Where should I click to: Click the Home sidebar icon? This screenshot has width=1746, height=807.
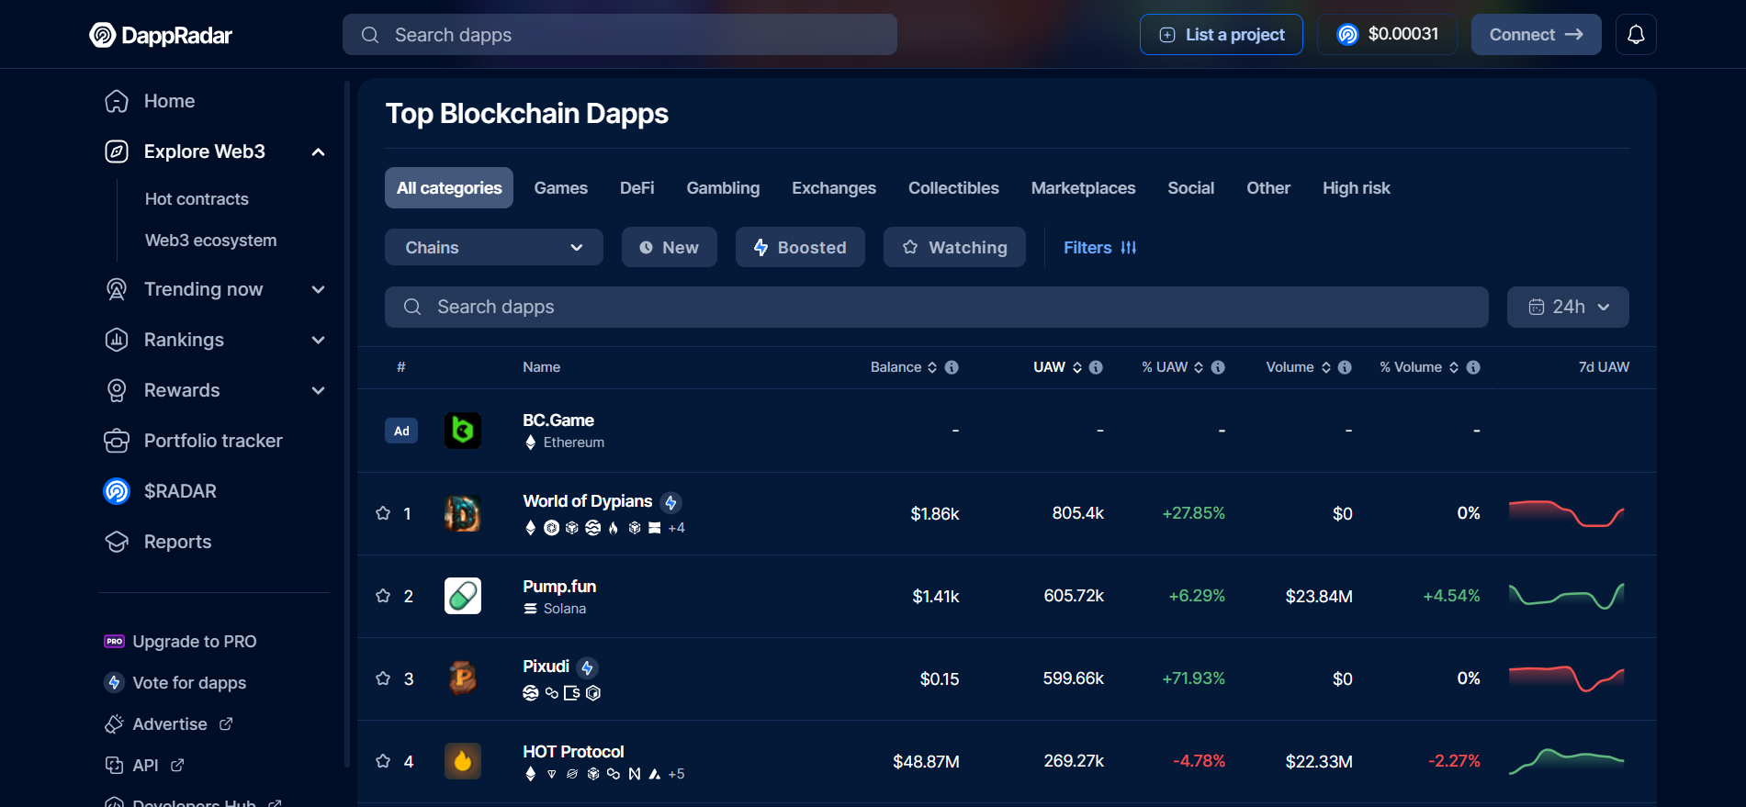(x=117, y=101)
